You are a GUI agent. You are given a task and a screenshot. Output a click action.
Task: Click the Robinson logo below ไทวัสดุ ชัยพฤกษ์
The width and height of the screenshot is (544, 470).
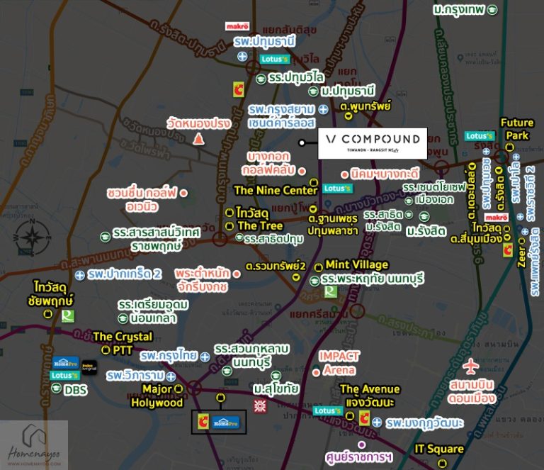click(68, 316)
